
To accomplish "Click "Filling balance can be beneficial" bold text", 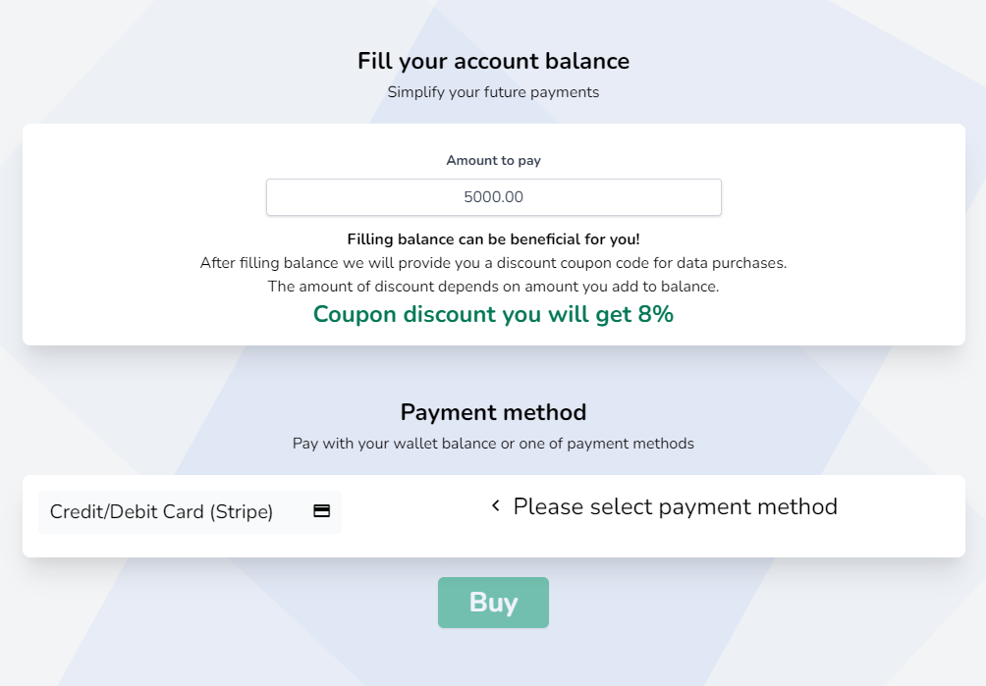I will [x=493, y=239].
